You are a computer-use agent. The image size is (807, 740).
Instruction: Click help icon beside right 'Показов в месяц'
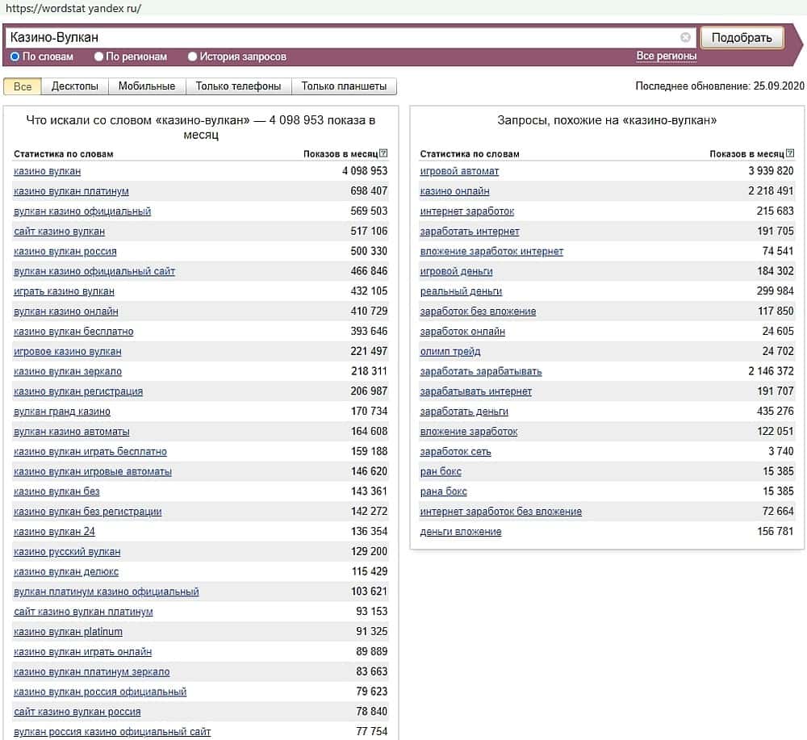click(x=789, y=153)
